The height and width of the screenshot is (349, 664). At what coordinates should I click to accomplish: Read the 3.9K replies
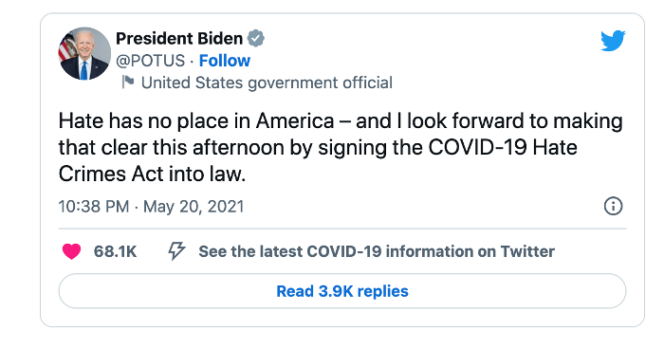tap(342, 291)
